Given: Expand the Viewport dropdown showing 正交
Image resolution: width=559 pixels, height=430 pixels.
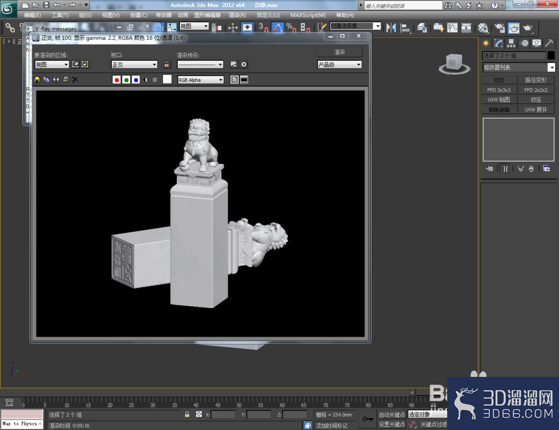Looking at the screenshot, I should [x=134, y=64].
